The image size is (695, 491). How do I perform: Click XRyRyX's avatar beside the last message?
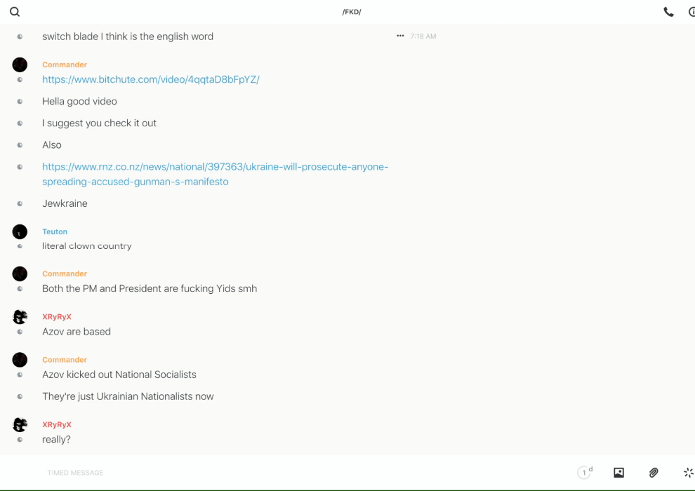tap(20, 424)
